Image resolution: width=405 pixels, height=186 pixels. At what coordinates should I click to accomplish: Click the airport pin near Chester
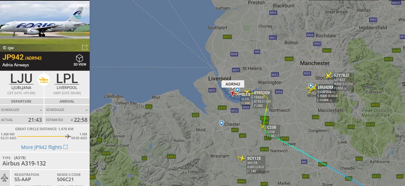coord(222,123)
